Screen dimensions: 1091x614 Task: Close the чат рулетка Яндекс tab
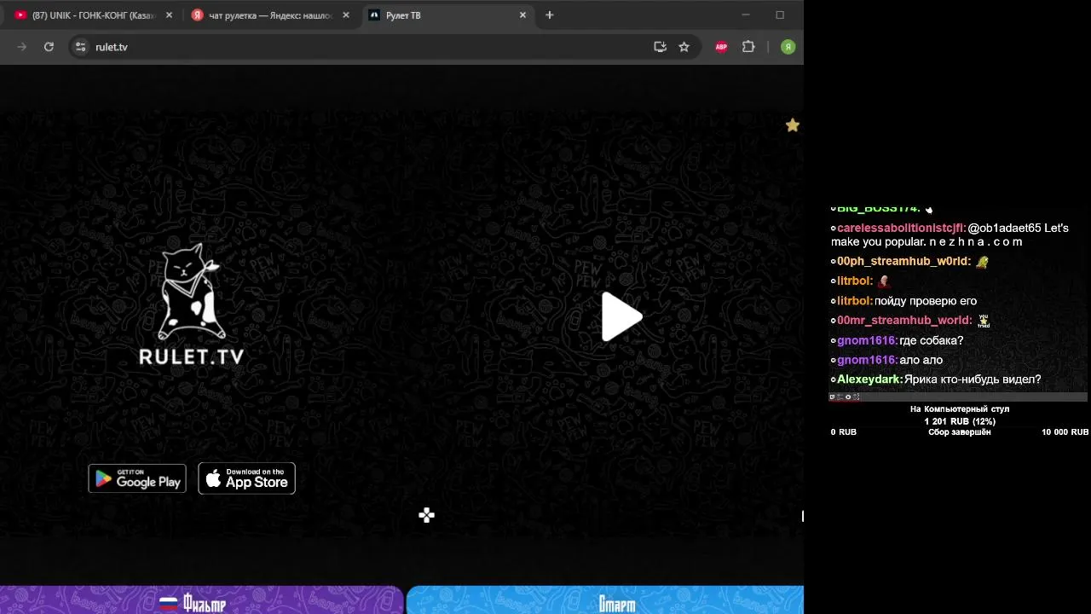pos(346,15)
